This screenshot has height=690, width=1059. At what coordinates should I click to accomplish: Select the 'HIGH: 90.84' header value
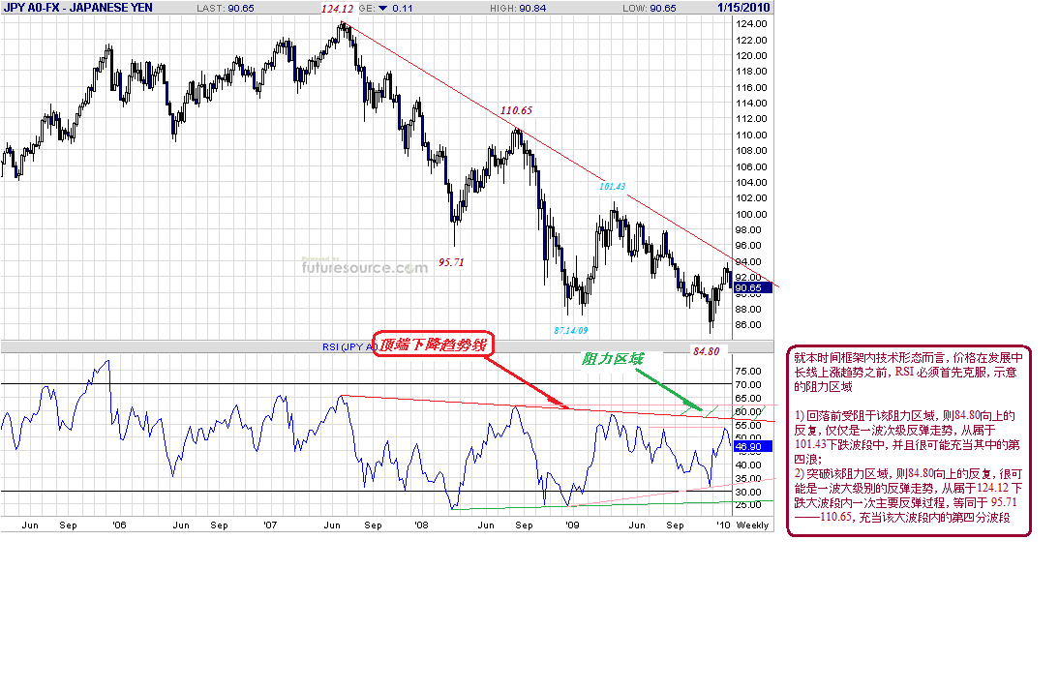(x=518, y=8)
